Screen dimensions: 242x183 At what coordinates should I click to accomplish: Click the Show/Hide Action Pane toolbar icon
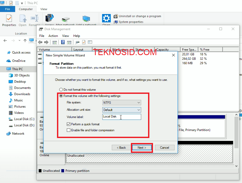pyautogui.click(x=69, y=42)
